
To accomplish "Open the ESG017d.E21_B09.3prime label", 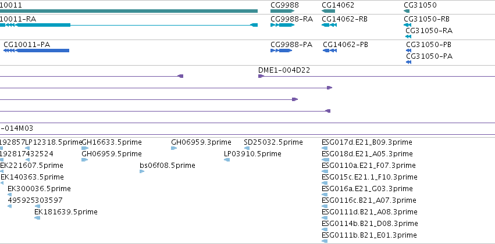I will (367, 142).
